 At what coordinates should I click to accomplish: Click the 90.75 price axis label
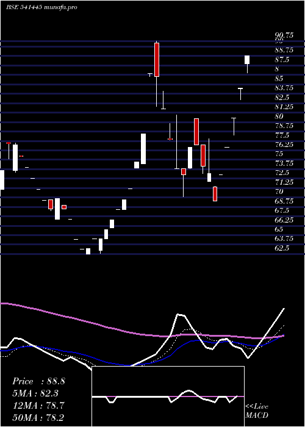click(284, 35)
